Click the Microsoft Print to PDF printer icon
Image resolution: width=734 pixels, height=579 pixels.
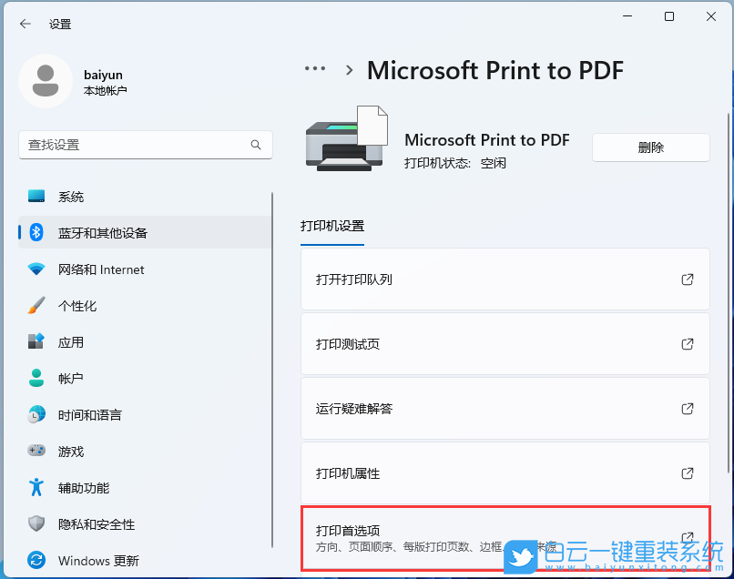(x=346, y=137)
